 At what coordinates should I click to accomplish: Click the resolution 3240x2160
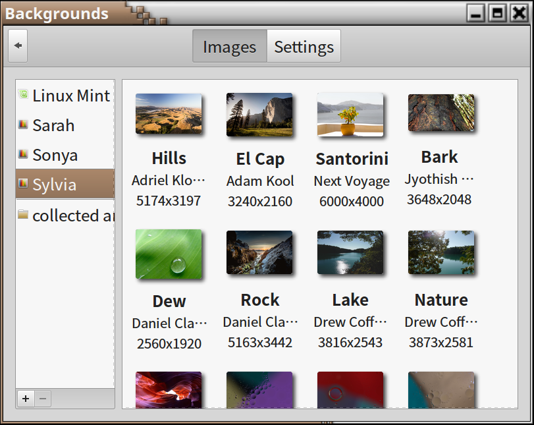[260, 202]
